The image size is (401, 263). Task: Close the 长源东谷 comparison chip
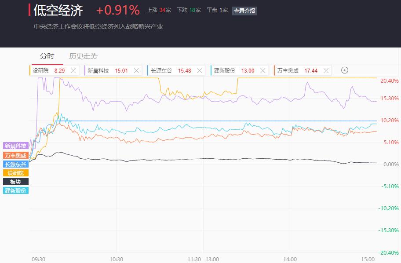coord(200,71)
